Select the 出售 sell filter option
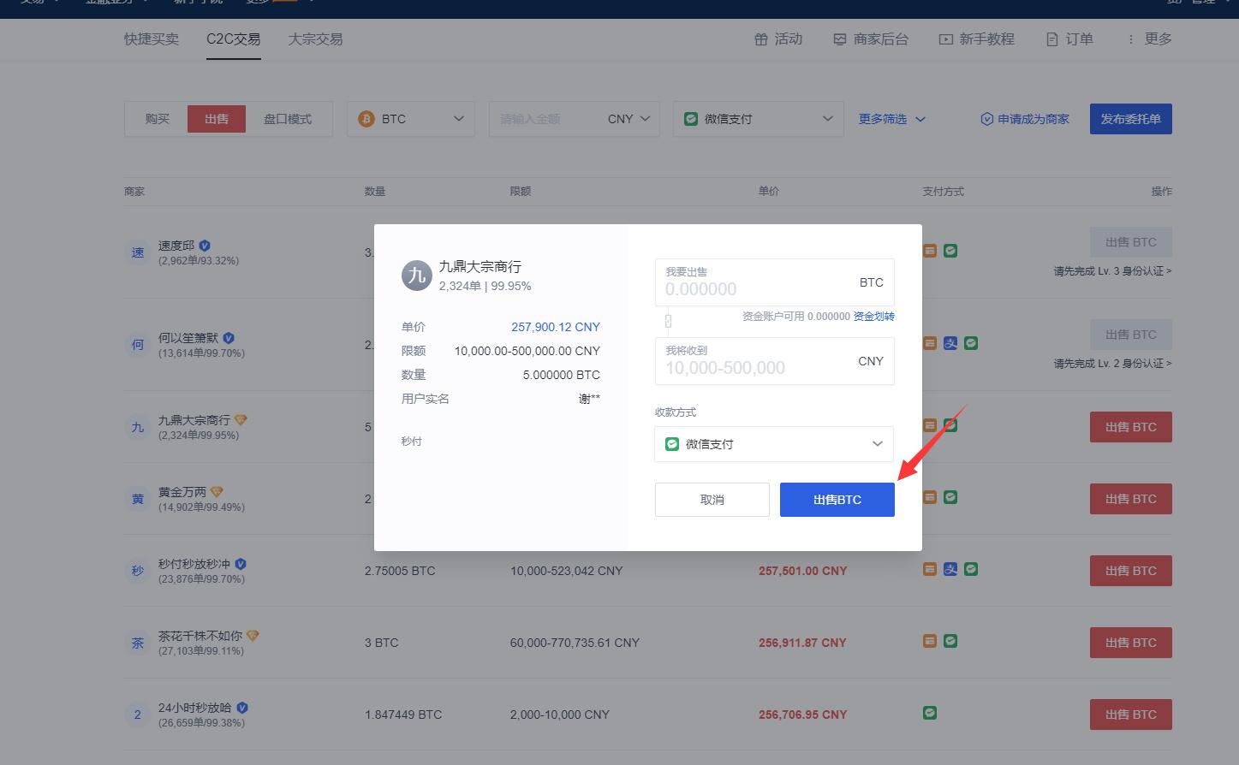Image resolution: width=1239 pixels, height=765 pixels. 216,119
